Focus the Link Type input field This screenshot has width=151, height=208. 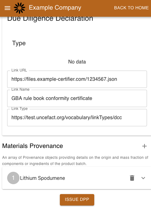pos(77,118)
